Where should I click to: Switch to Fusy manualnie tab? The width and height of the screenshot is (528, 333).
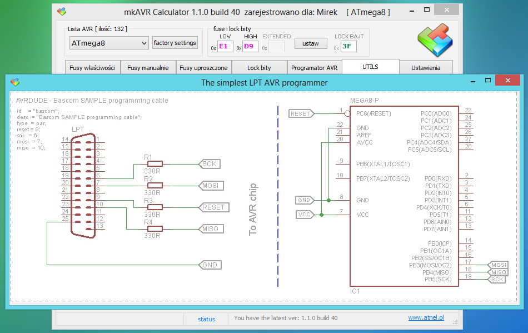[148, 68]
